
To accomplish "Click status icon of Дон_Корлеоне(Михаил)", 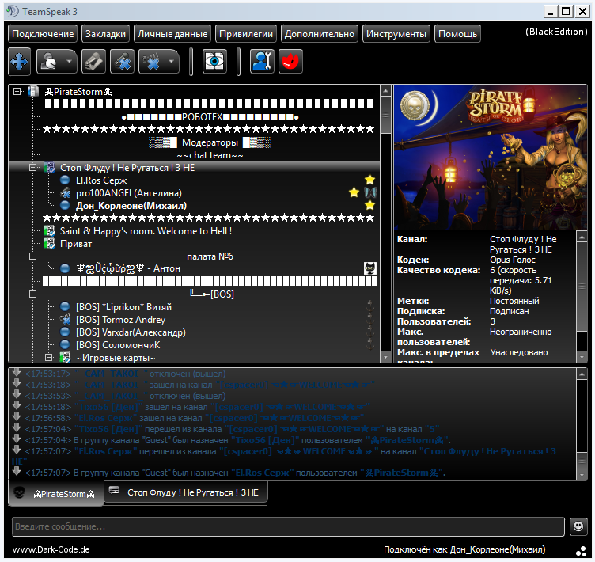I will (x=65, y=206).
